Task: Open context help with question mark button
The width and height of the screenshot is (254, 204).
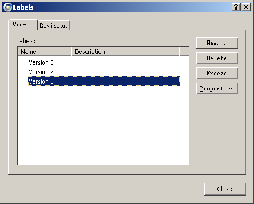Action: pyautogui.click(x=236, y=7)
